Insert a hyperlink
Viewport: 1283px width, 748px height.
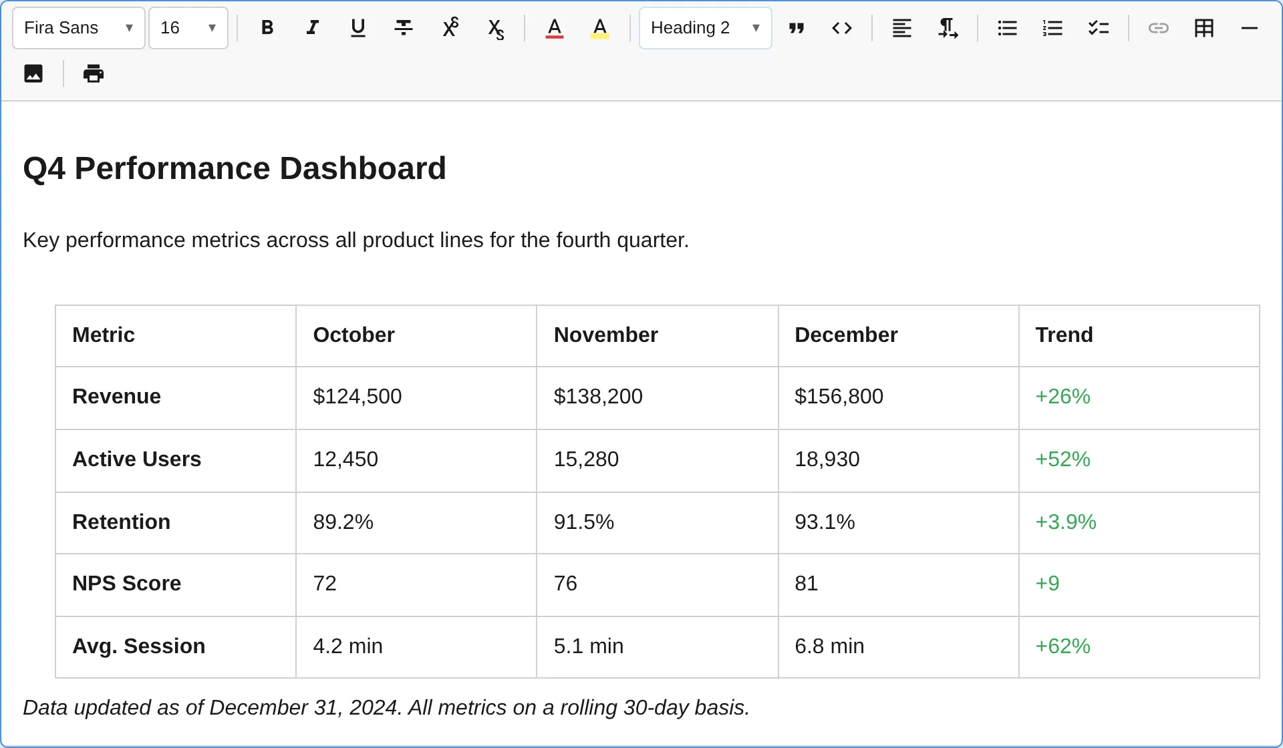(x=1158, y=28)
